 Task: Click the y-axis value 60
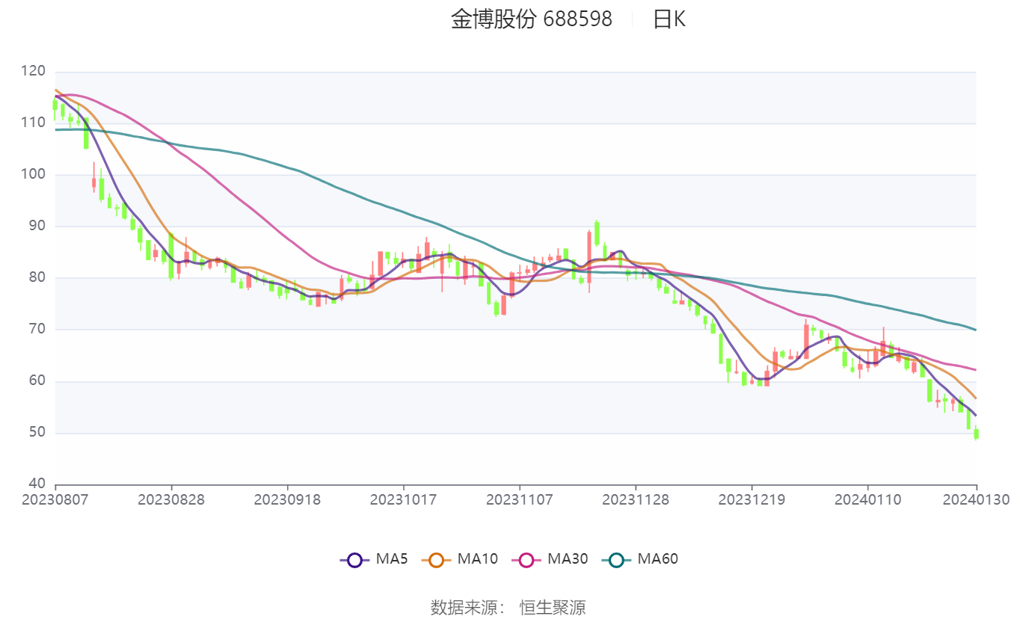37,381
